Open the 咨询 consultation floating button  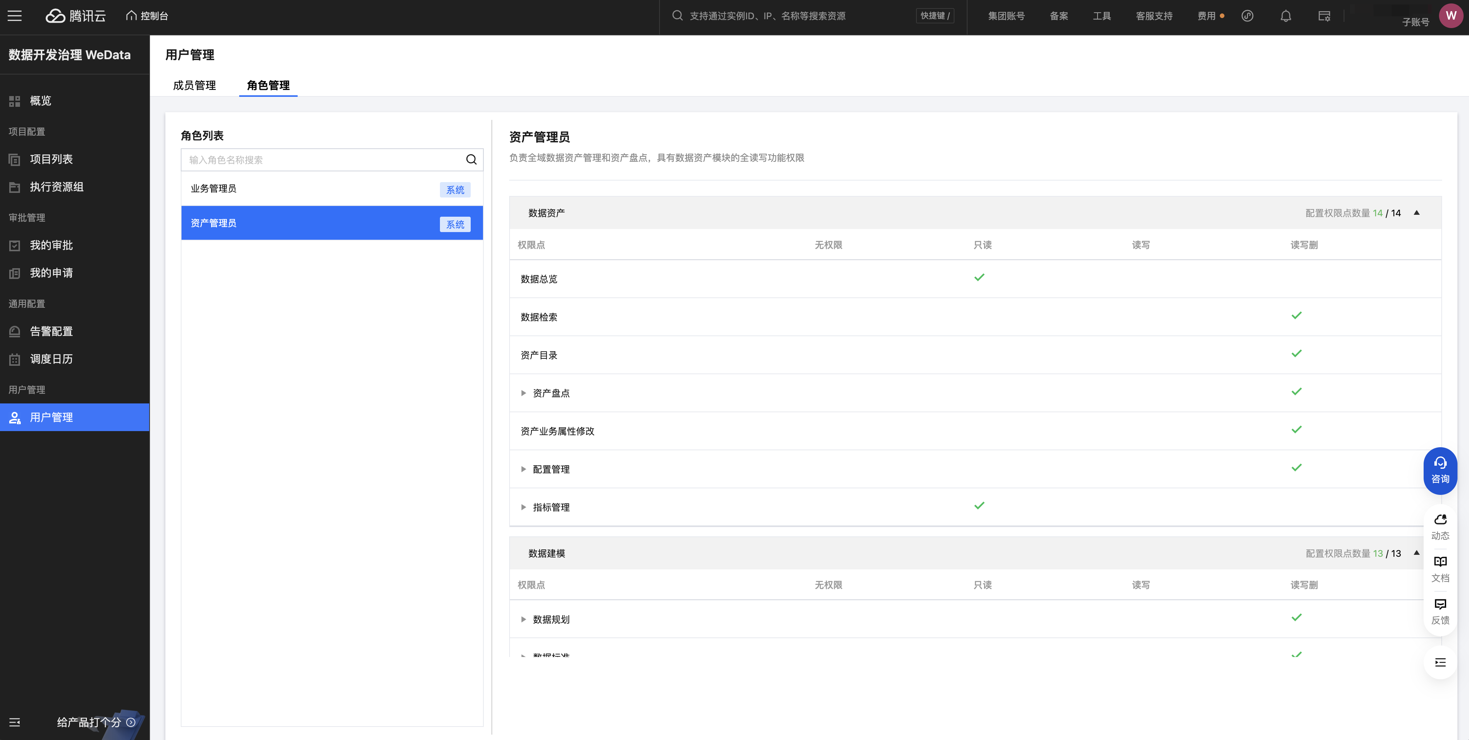click(1440, 471)
